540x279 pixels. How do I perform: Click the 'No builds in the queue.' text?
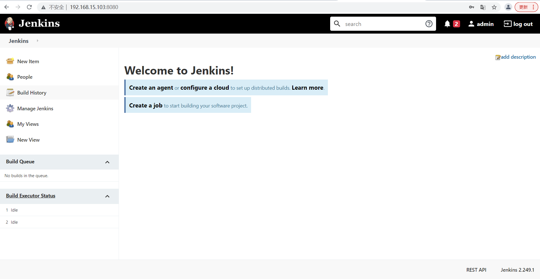click(x=27, y=175)
